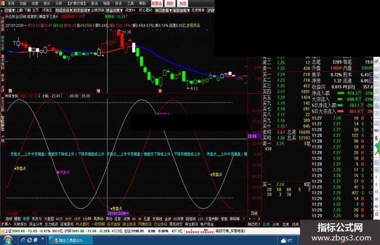Select the 分布 tab in right panel
This screenshot has height=245, width=380.
coord(276,224)
